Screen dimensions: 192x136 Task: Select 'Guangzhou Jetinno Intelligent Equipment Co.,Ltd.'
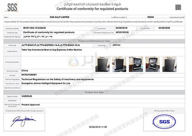point(46,83)
